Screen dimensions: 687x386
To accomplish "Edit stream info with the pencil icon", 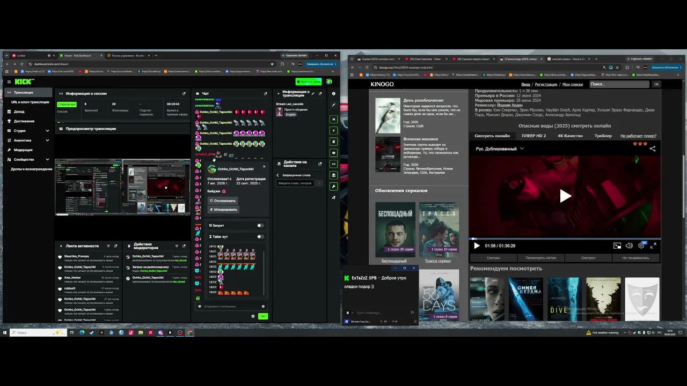I will click(x=312, y=93).
